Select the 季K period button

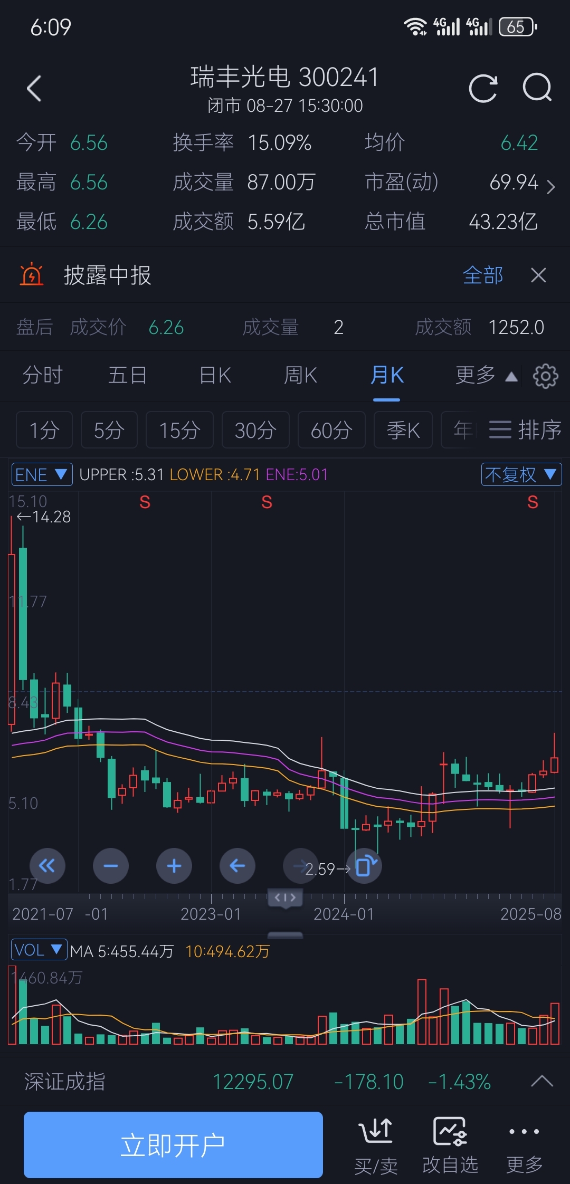[403, 429]
